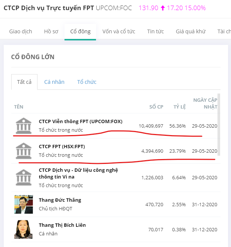Open Thang Đức Thắng profile link
Screen dimensions: 231x247
(60, 200)
